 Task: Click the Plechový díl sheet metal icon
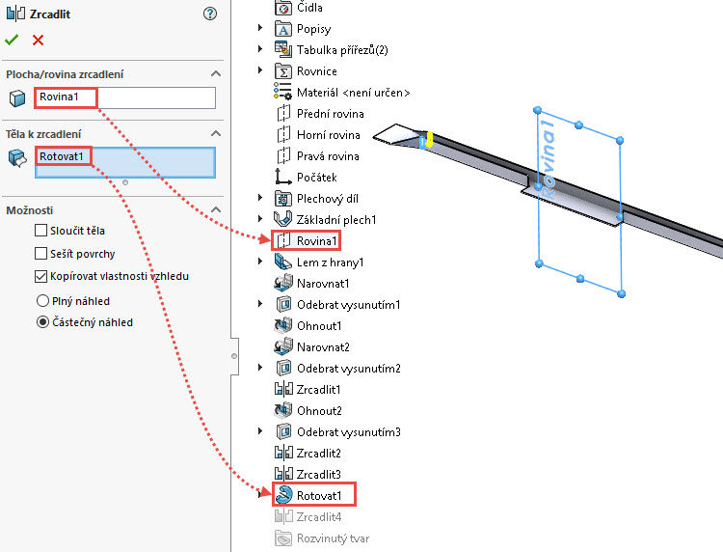[x=283, y=199]
